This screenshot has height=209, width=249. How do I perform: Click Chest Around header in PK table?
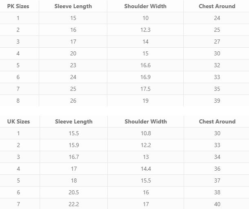click(217, 7)
